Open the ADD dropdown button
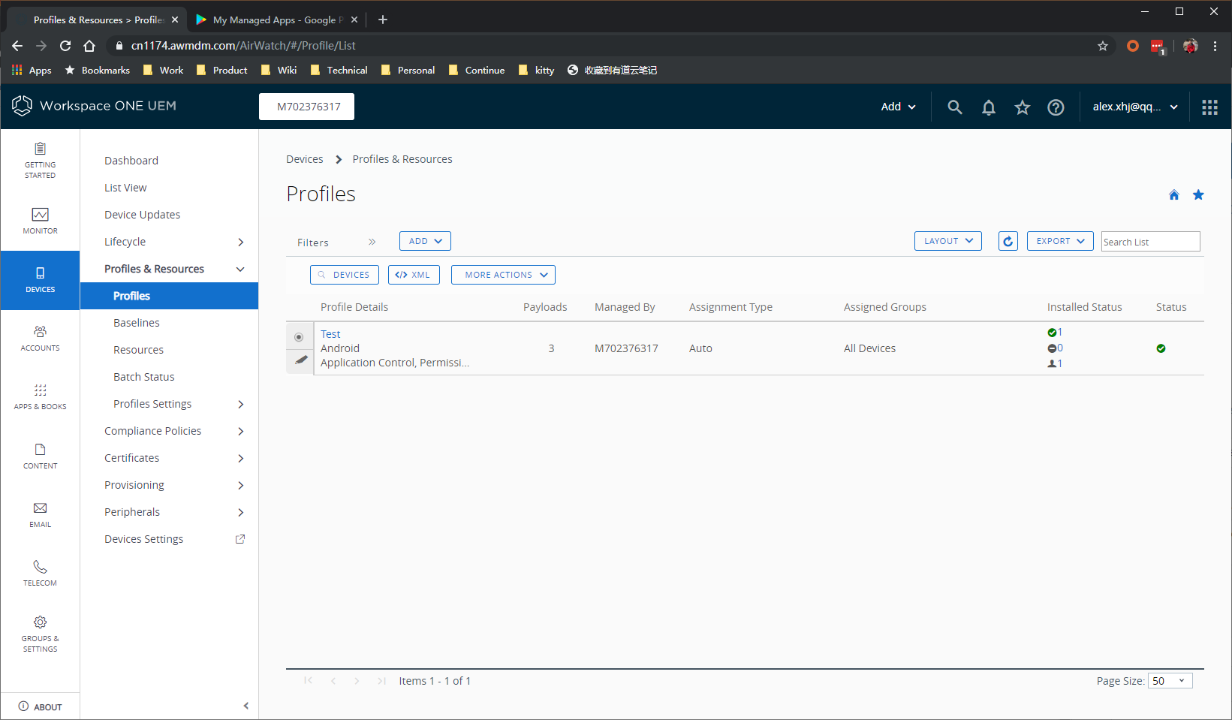1232x720 pixels. pos(425,241)
